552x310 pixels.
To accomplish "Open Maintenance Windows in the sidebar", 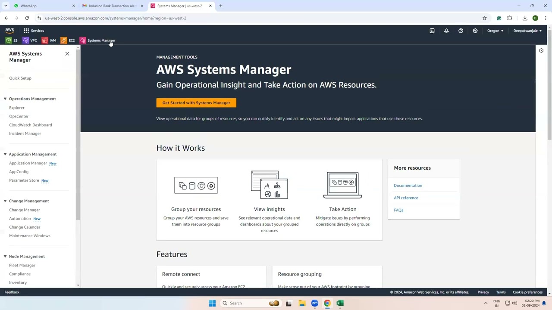I will pos(30,236).
